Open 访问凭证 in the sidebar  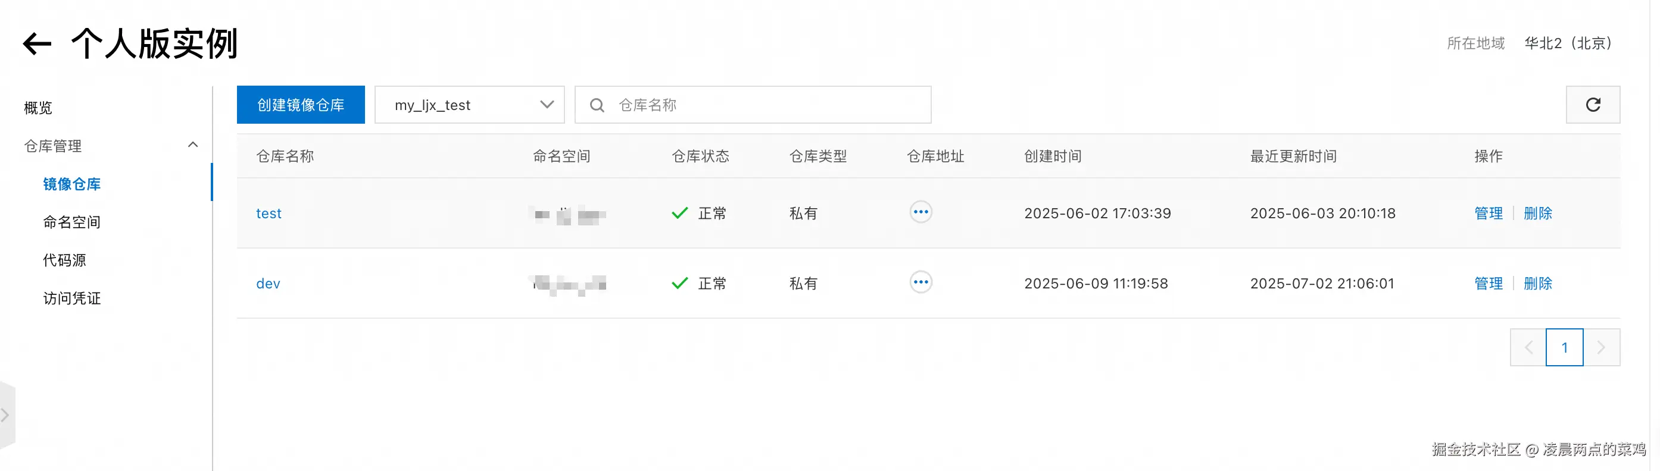tap(71, 298)
